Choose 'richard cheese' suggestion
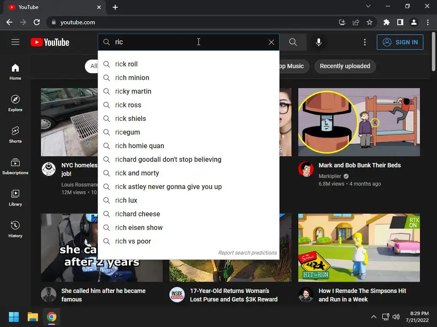This screenshot has width=437, height=327. [x=189, y=214]
